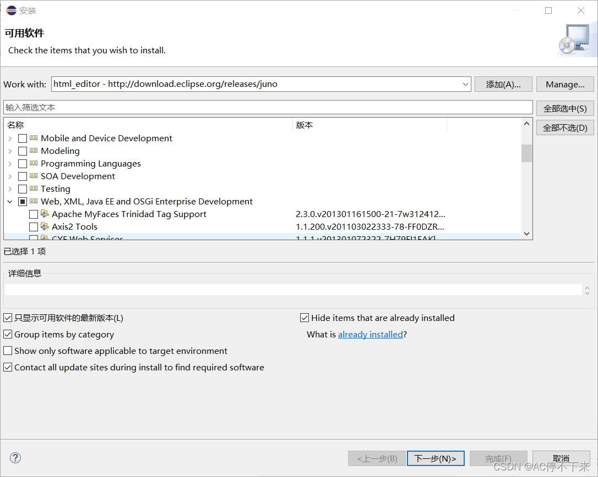Select the Programming Languages category label

pyautogui.click(x=91, y=164)
